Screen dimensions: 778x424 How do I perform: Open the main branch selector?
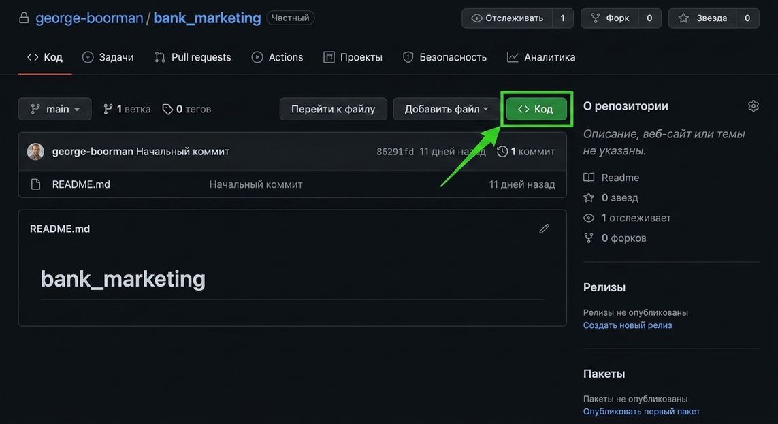pos(54,109)
